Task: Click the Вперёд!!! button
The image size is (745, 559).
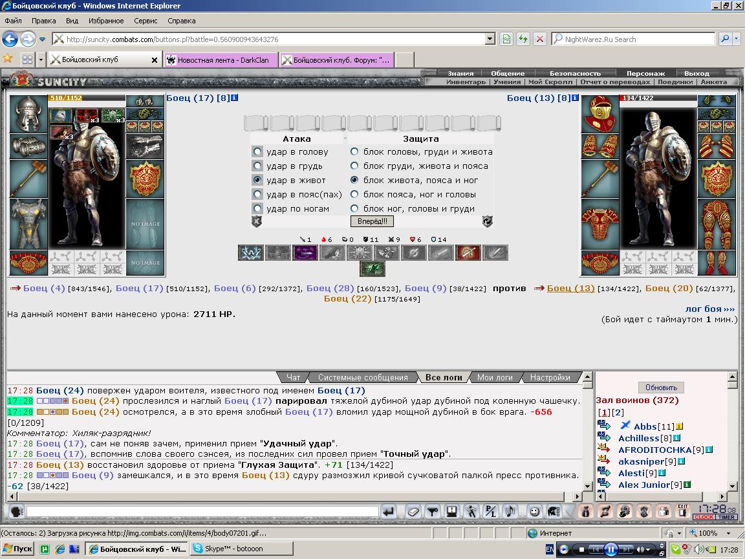Action: (x=372, y=221)
